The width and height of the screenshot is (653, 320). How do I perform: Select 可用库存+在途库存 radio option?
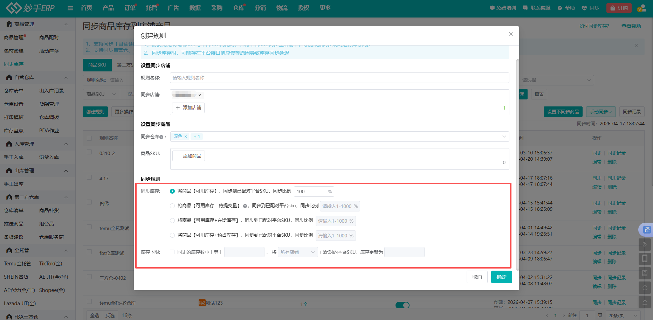click(x=172, y=221)
